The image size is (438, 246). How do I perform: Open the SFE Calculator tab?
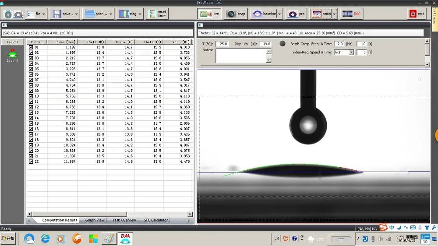pos(156,220)
